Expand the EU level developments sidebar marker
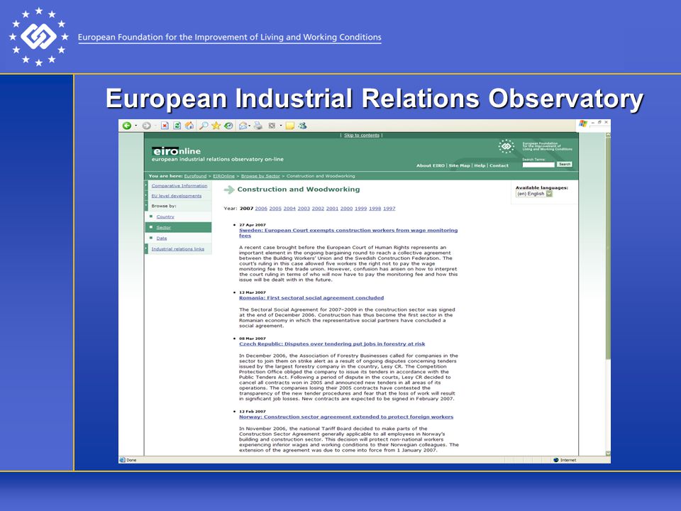This screenshot has width=681, height=511. click(x=146, y=196)
